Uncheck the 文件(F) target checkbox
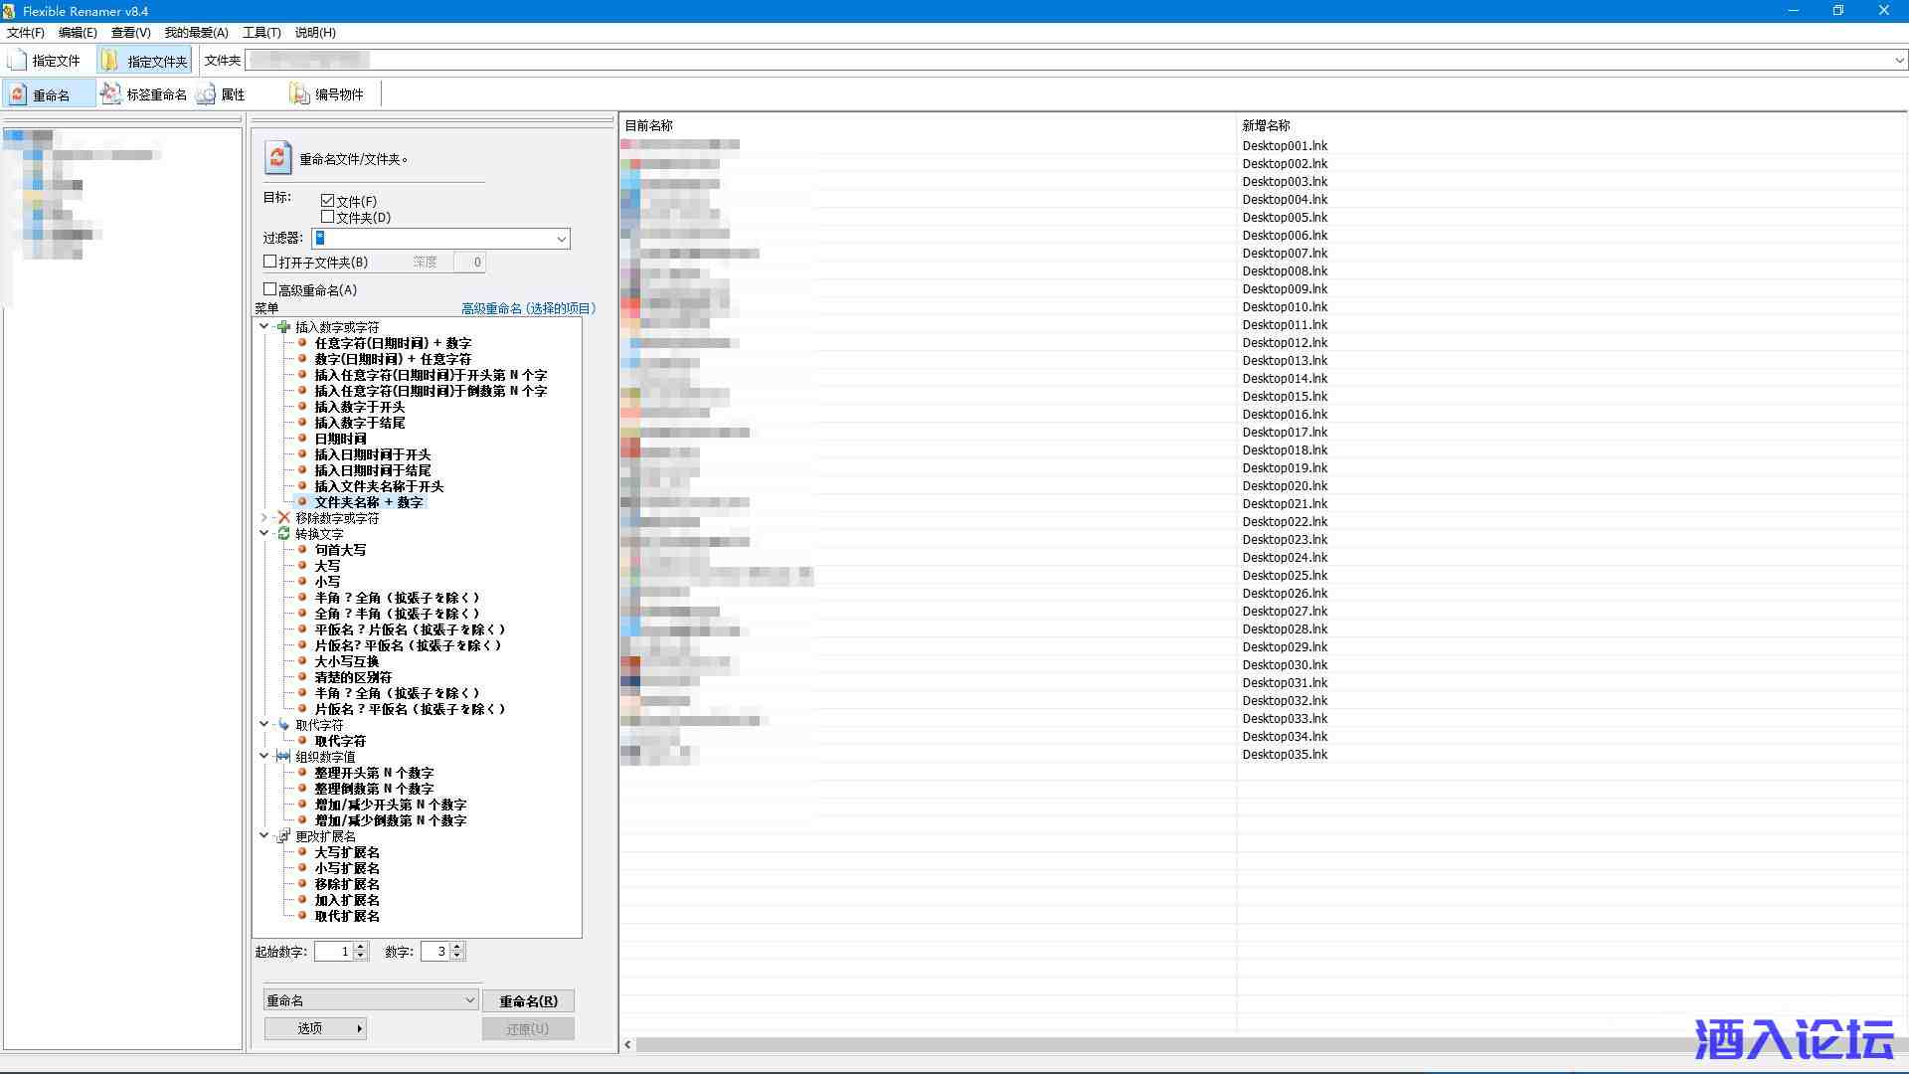This screenshot has height=1074, width=1909. pyautogui.click(x=327, y=201)
